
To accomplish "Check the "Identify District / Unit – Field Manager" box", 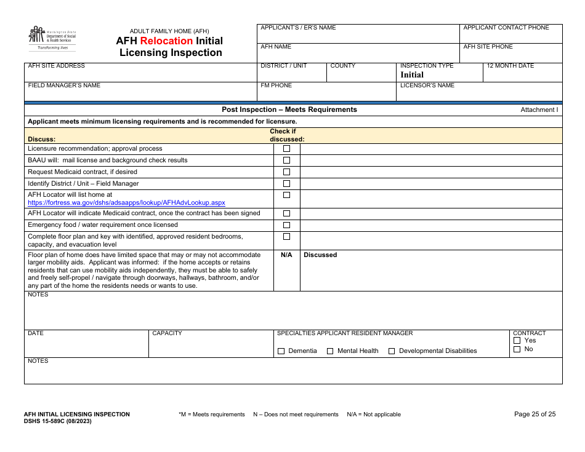I will (x=286, y=183).
